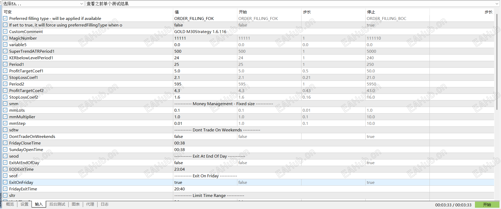
Task: Click the 可变 column header
Action: 8,12
